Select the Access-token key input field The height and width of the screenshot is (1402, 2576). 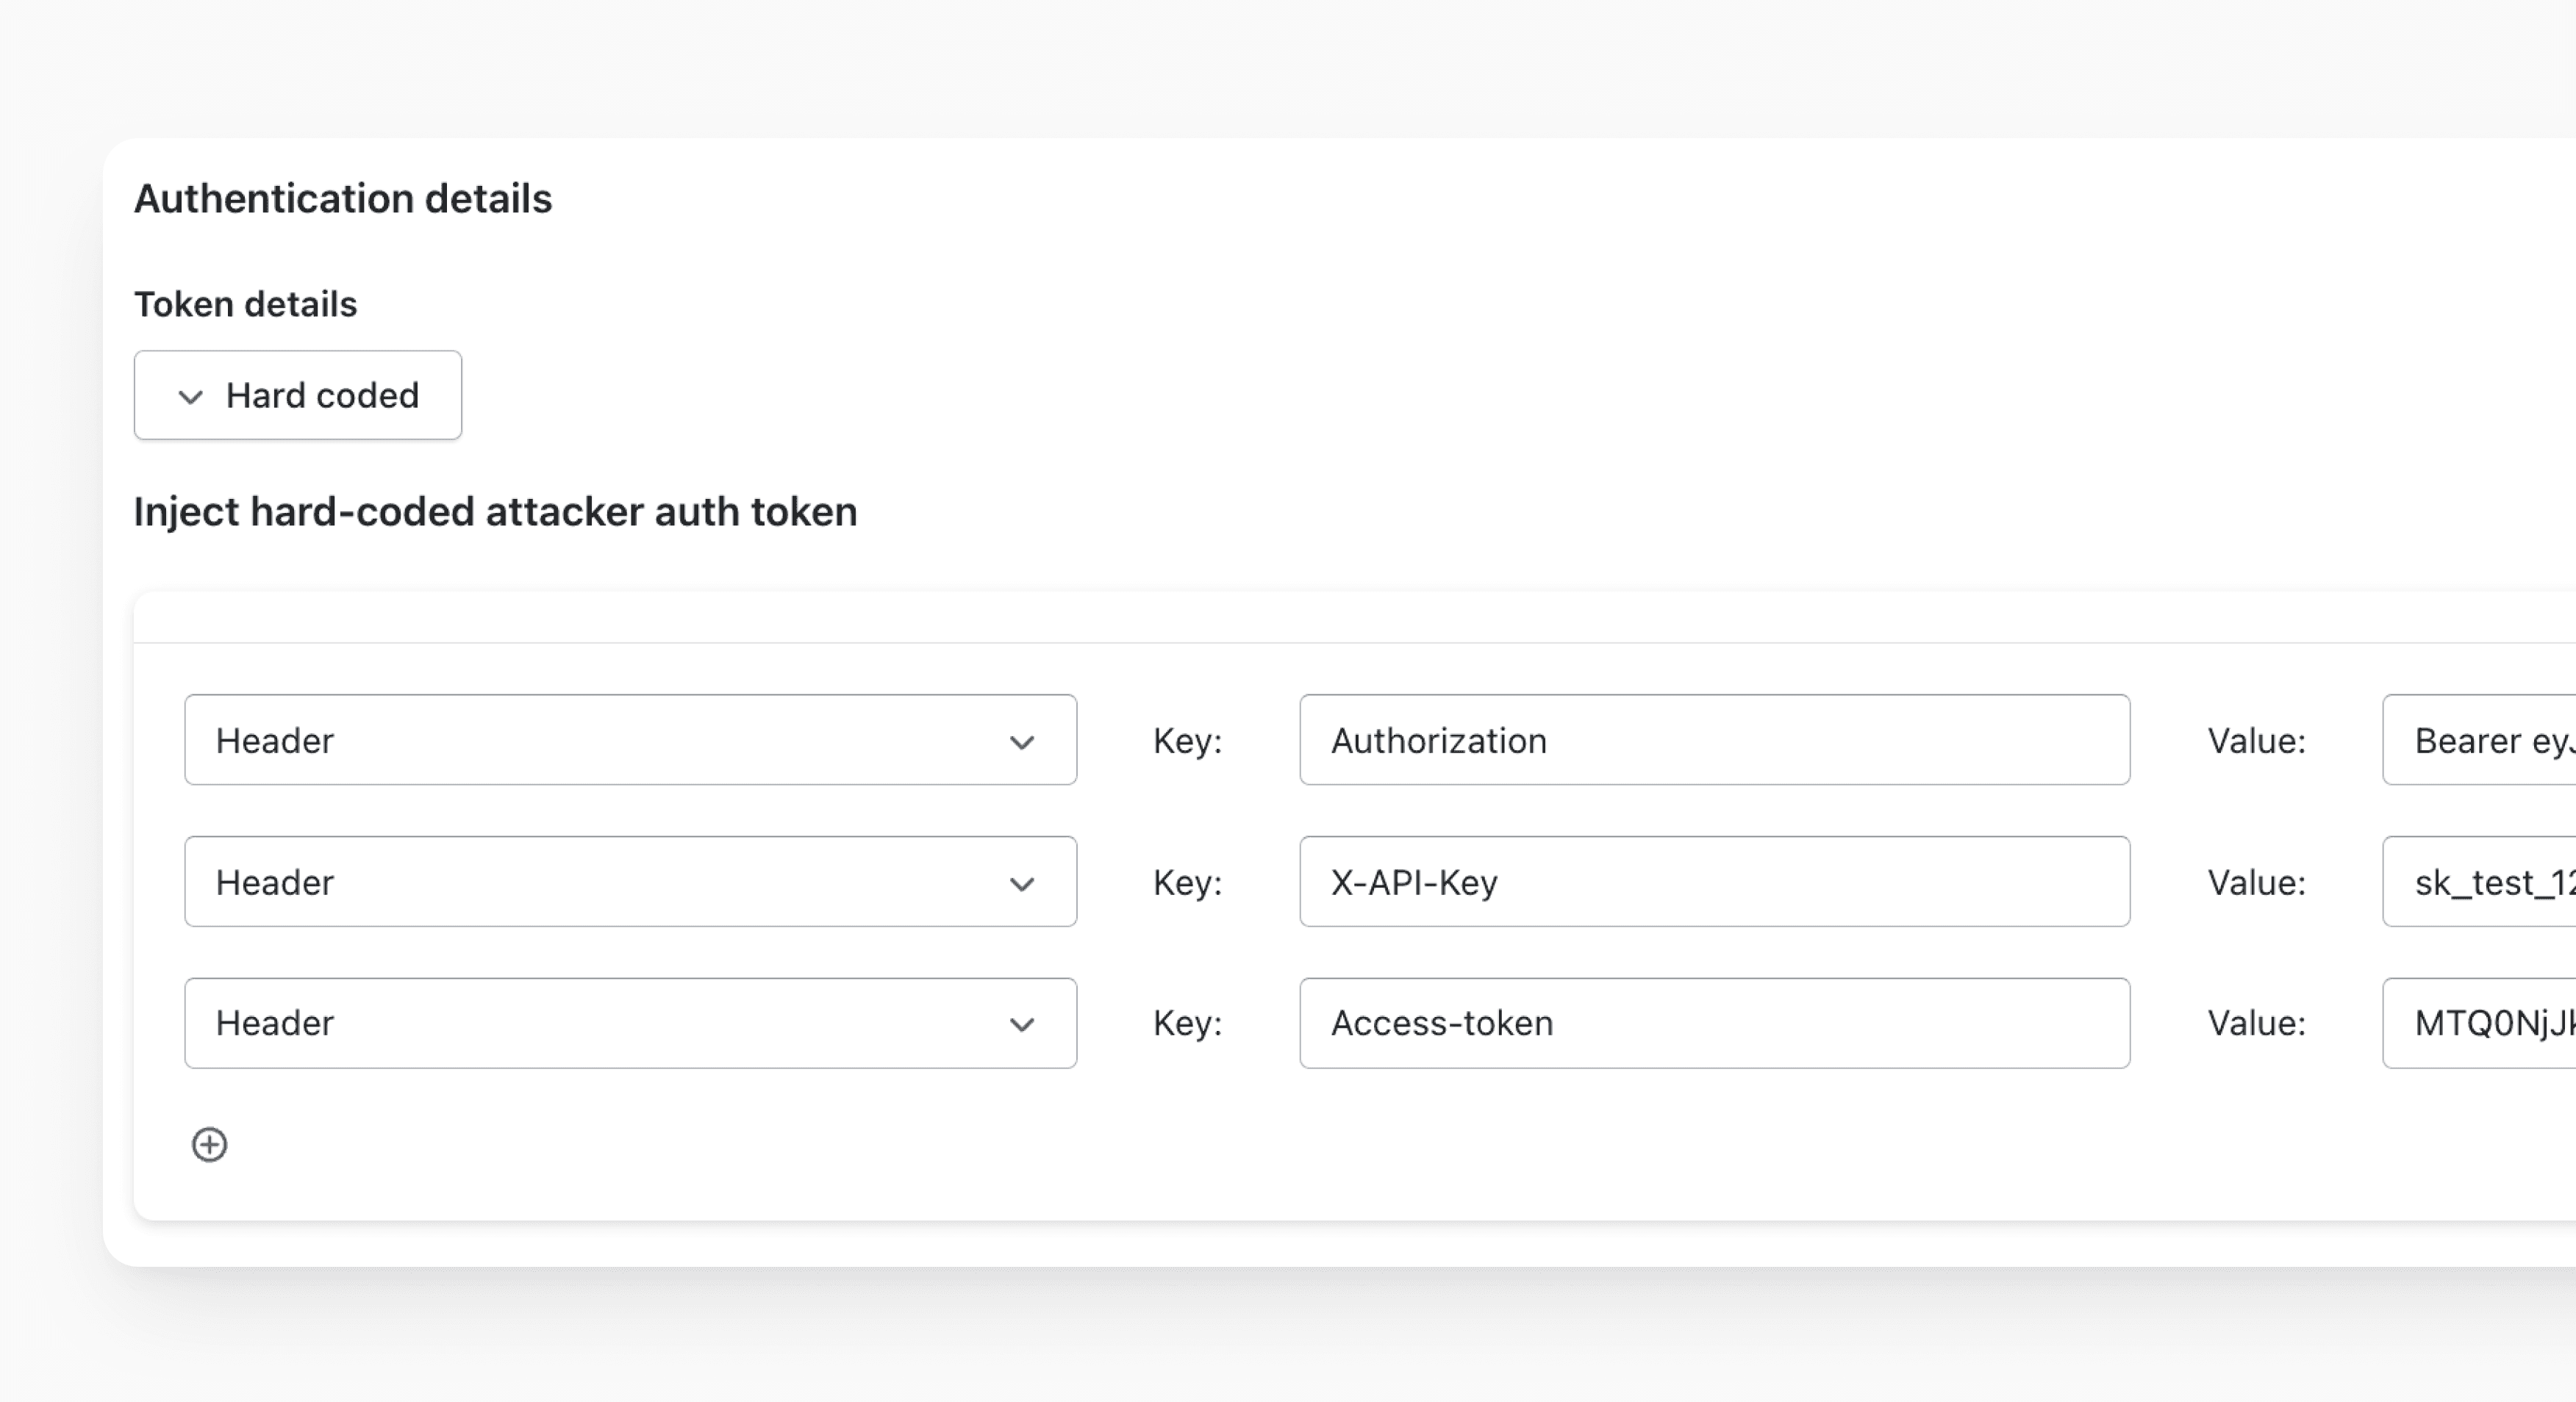[1714, 1024]
